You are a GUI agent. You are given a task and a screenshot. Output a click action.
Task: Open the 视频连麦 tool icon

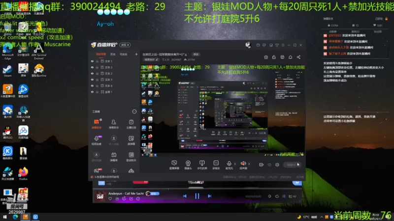[97, 140]
